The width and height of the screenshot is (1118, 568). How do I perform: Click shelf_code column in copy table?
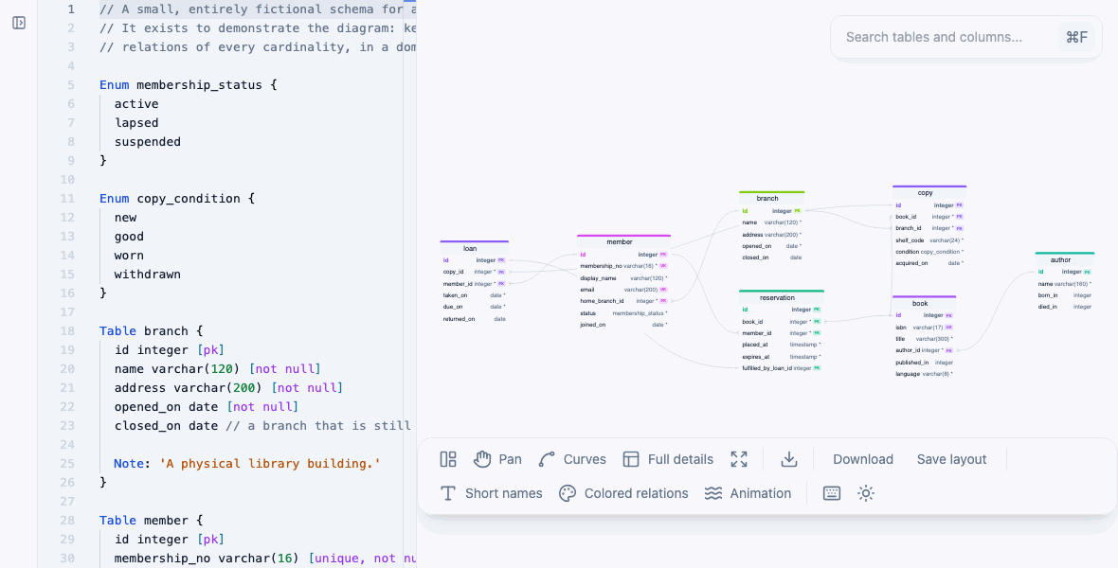(929, 240)
